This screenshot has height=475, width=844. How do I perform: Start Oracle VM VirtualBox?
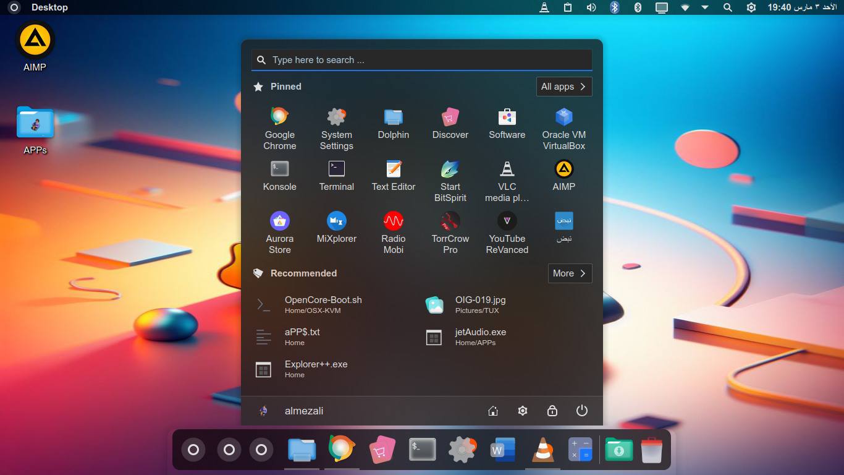tap(563, 129)
